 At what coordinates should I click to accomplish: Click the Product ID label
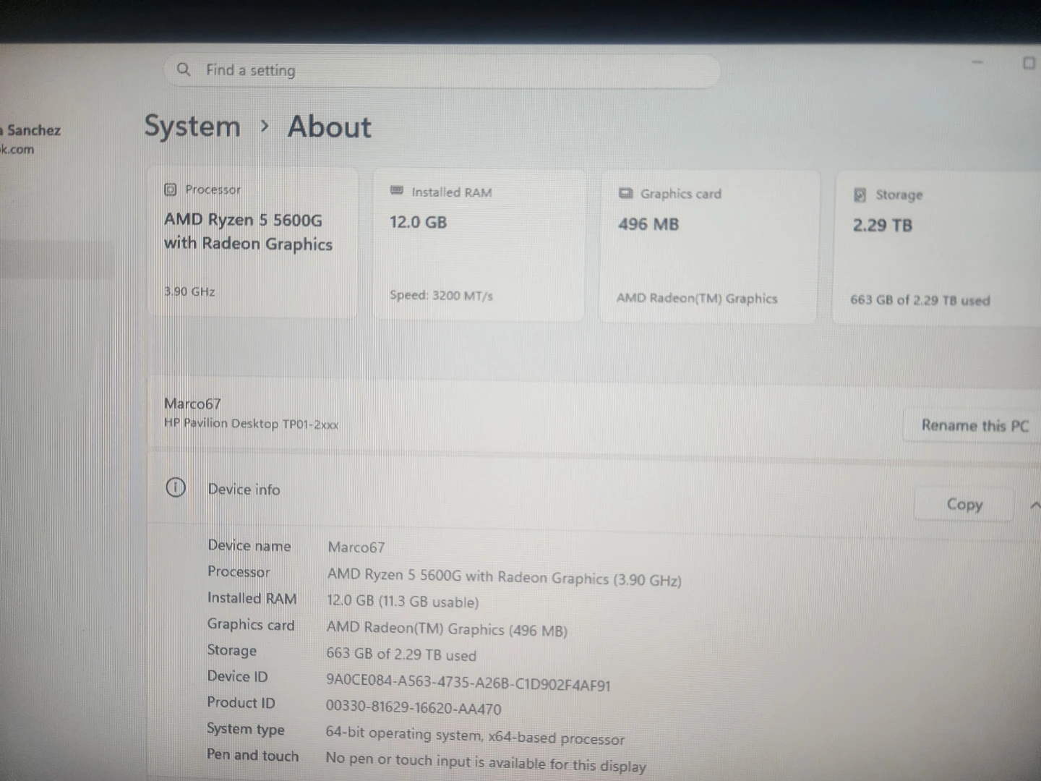click(241, 703)
